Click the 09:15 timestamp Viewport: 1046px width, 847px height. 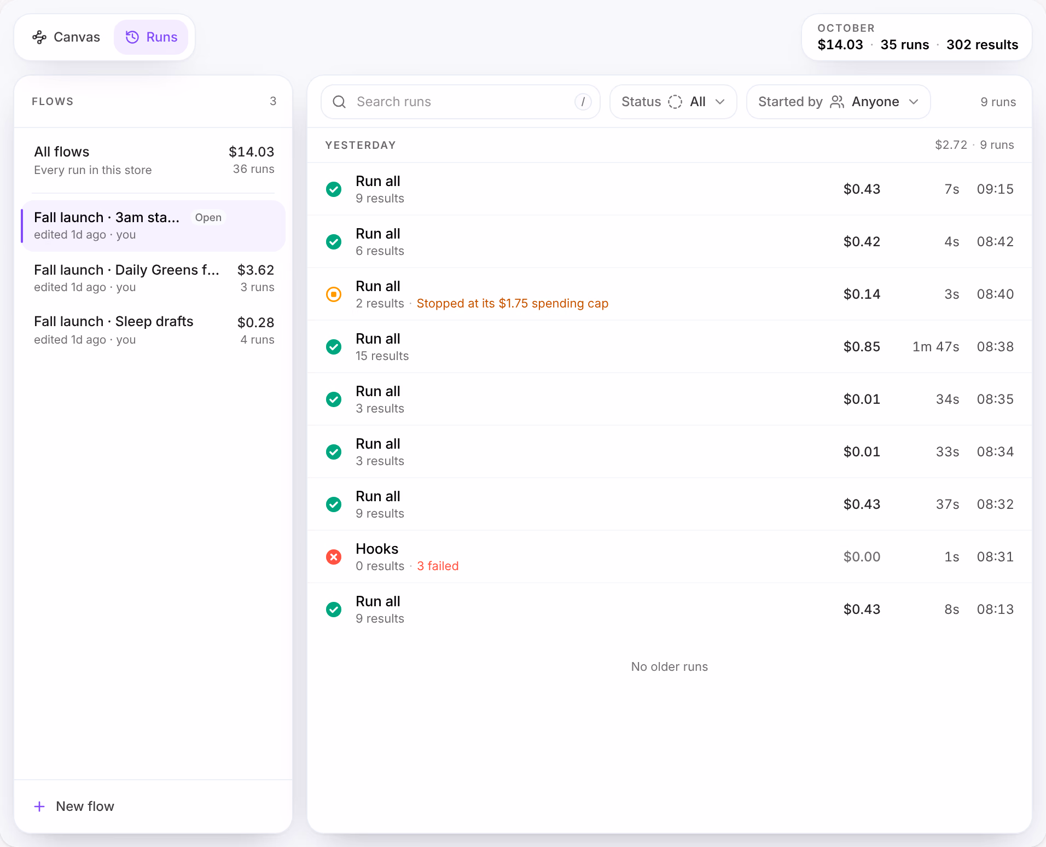pyautogui.click(x=995, y=189)
